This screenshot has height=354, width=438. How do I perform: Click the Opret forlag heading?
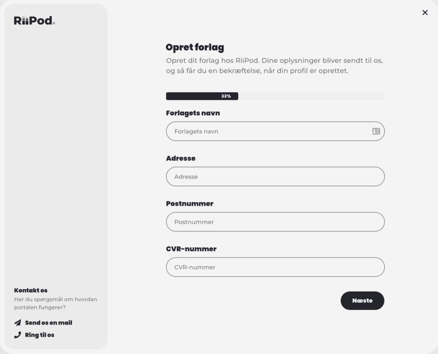click(195, 47)
